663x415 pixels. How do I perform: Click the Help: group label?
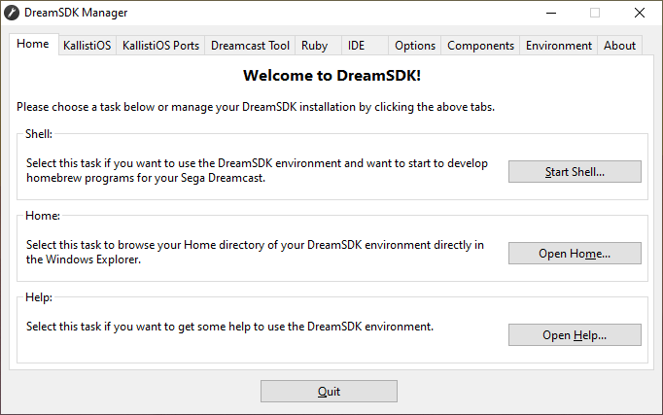pos(39,297)
